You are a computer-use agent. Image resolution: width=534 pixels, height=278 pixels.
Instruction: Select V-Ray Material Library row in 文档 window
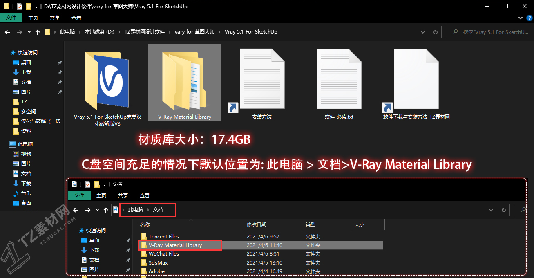pyautogui.click(x=260, y=245)
